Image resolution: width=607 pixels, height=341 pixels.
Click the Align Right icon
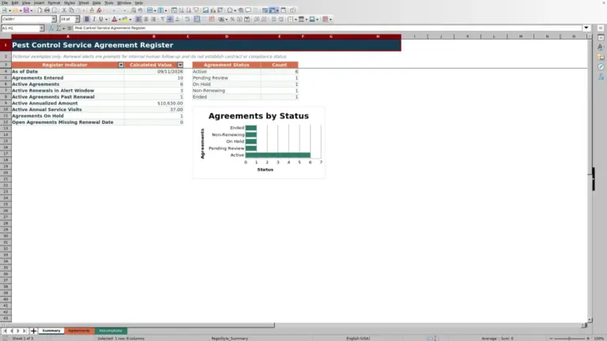coord(153,19)
